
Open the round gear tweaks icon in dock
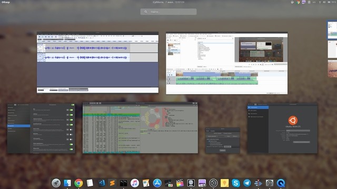click(x=213, y=183)
